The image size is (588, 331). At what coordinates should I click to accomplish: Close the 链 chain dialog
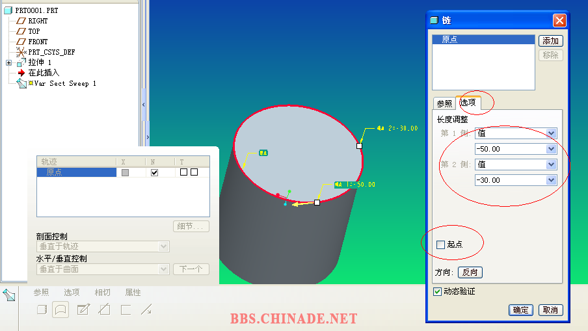559,20
